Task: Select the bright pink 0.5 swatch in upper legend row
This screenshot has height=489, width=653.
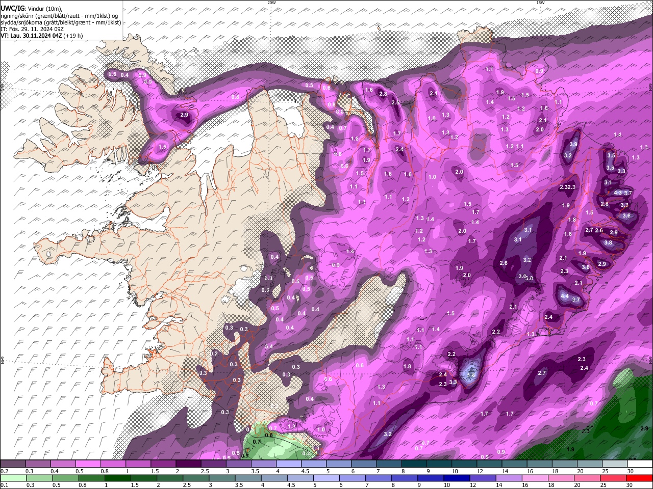Action: click(88, 464)
